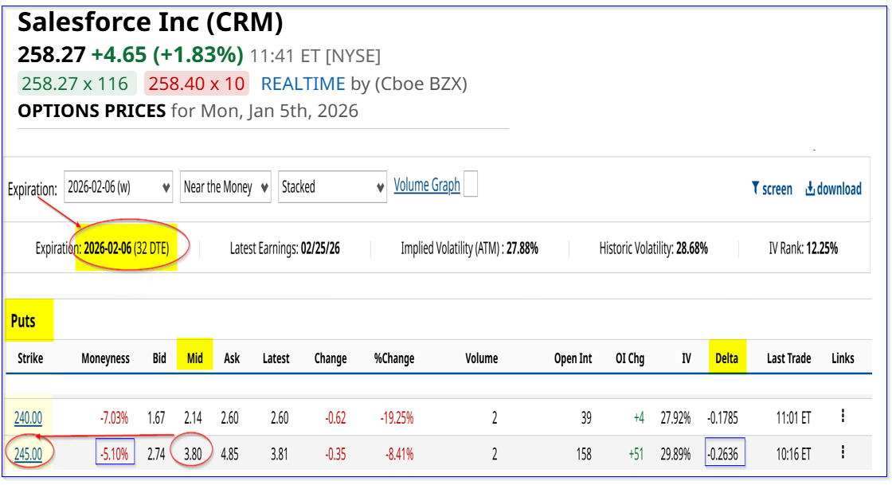Open the Near the Money dropdown
The image size is (892, 485).
point(225,187)
